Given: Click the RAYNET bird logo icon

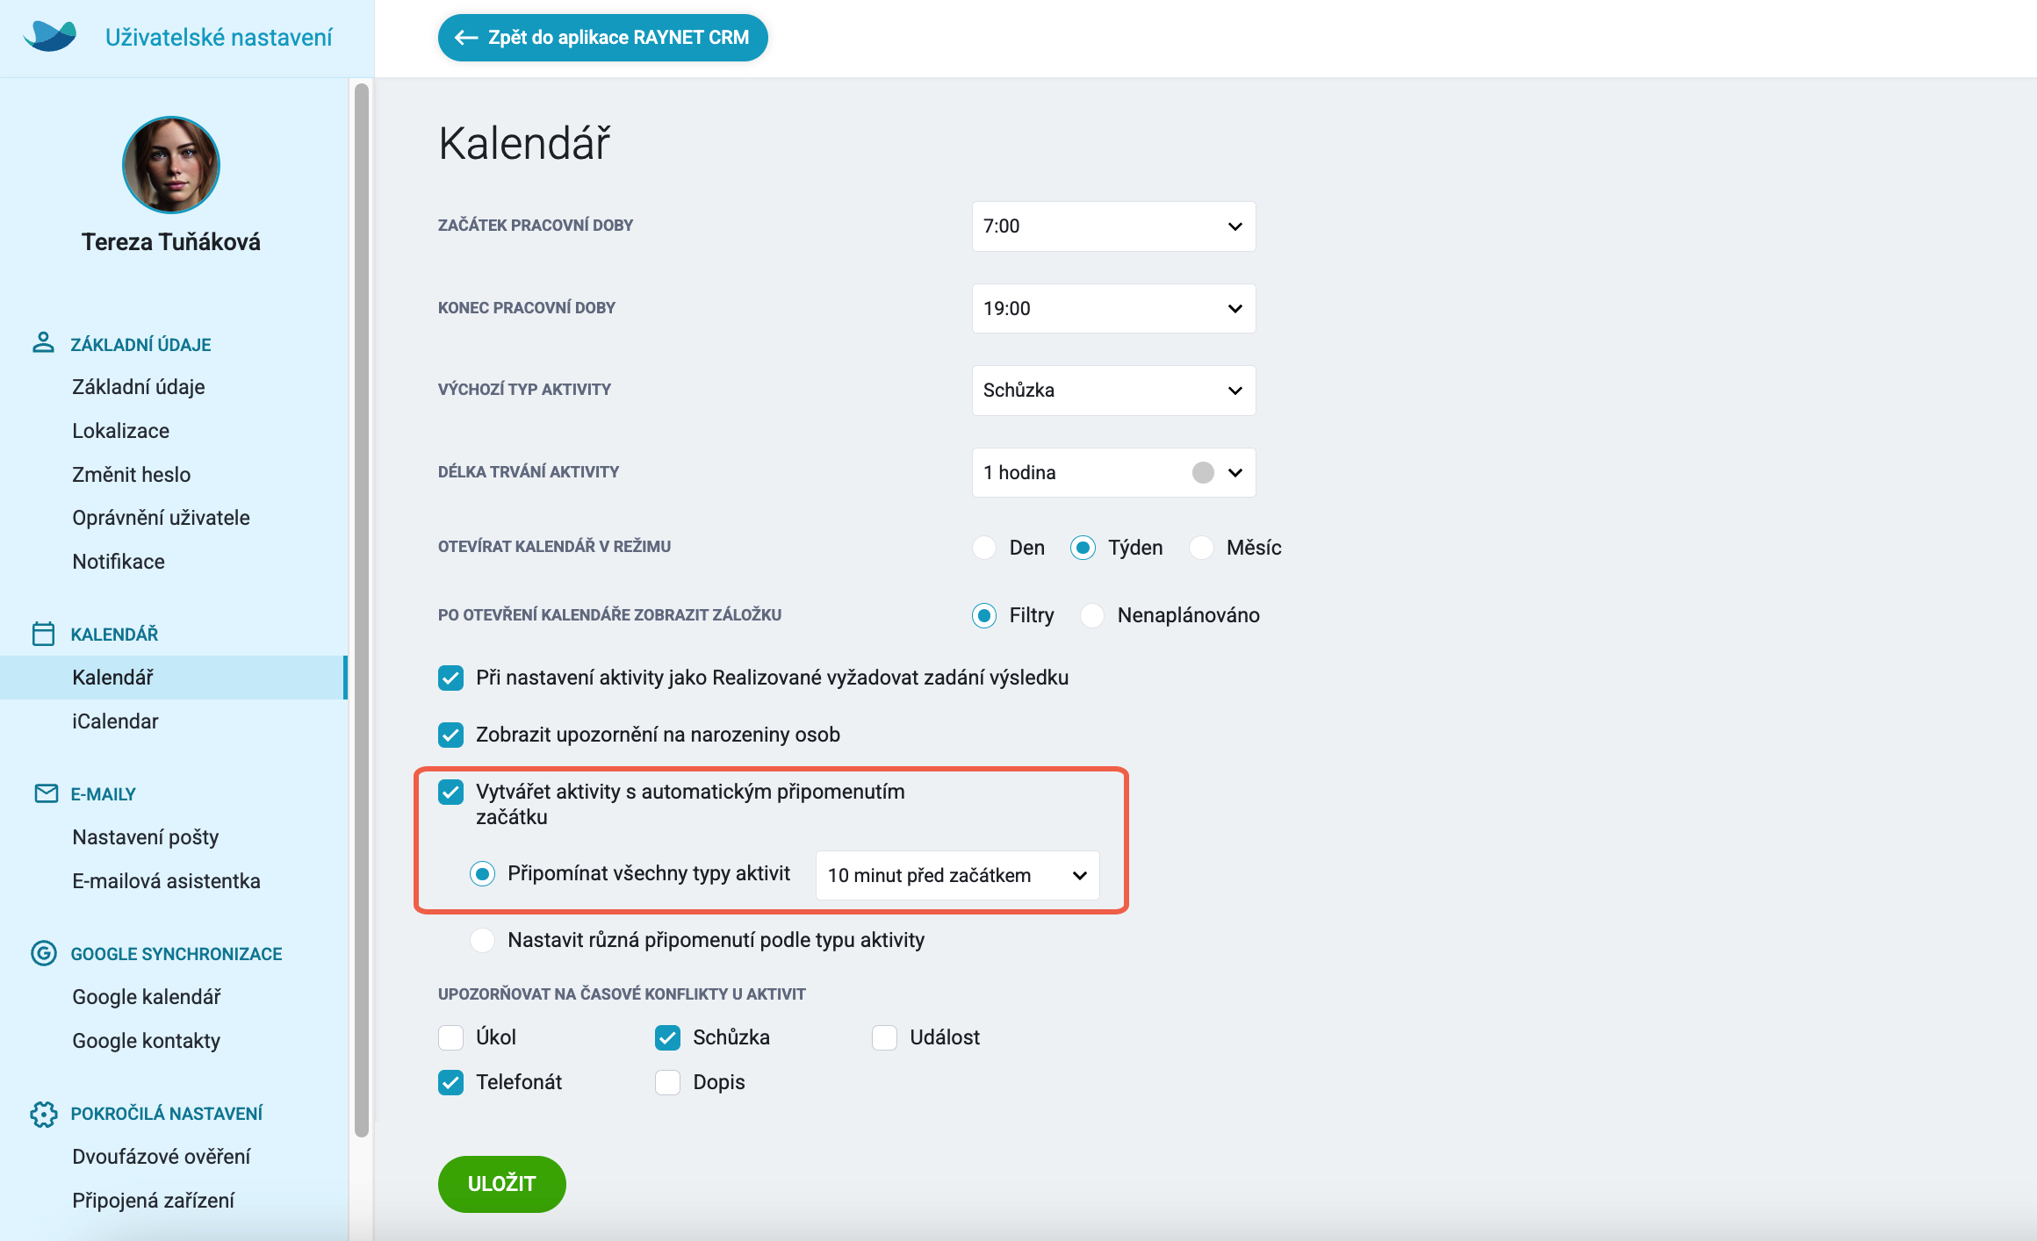Looking at the screenshot, I should tap(50, 36).
